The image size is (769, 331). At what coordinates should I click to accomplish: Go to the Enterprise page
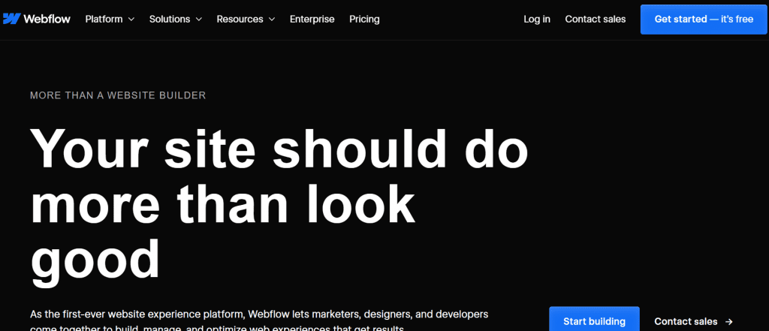pos(312,19)
